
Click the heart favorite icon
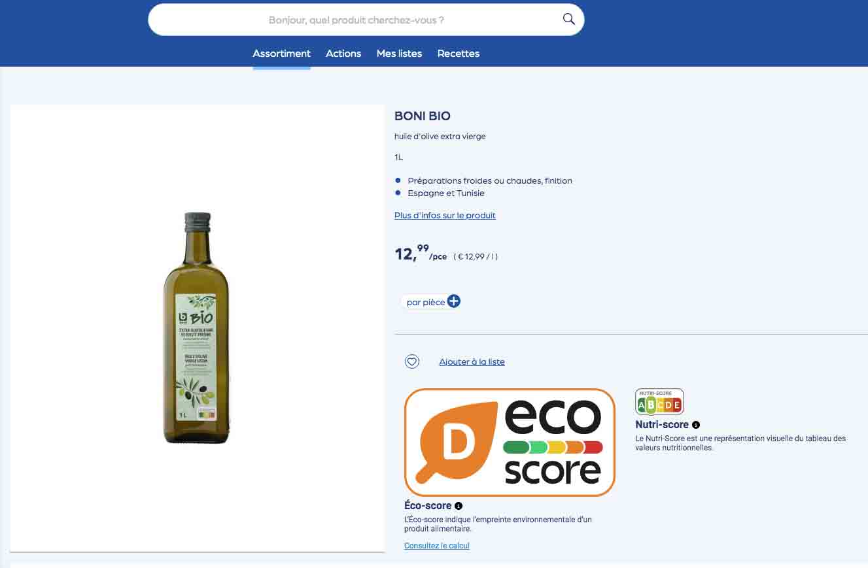coord(411,361)
